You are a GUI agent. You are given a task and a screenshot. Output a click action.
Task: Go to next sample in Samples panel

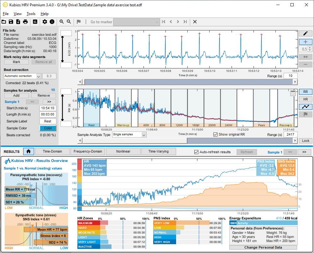pos(49,102)
